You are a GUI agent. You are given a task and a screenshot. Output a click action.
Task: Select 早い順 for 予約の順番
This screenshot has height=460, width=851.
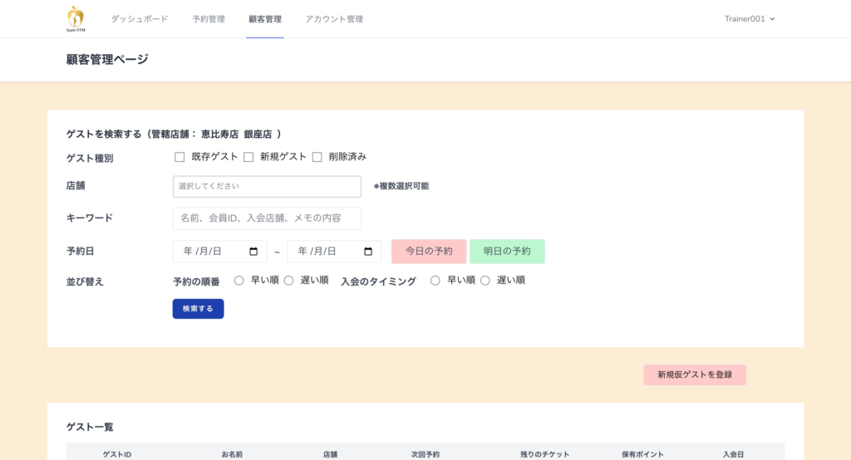[x=239, y=281]
